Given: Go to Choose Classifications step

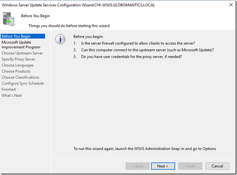Looking at the screenshot, I should pos(20,77).
